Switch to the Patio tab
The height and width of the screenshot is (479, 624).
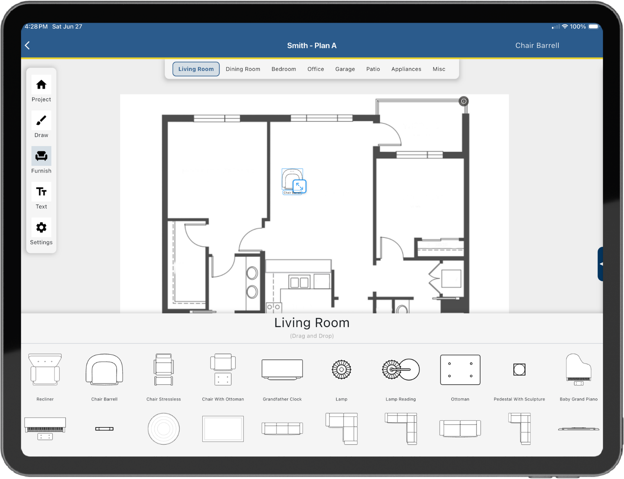pyautogui.click(x=373, y=69)
